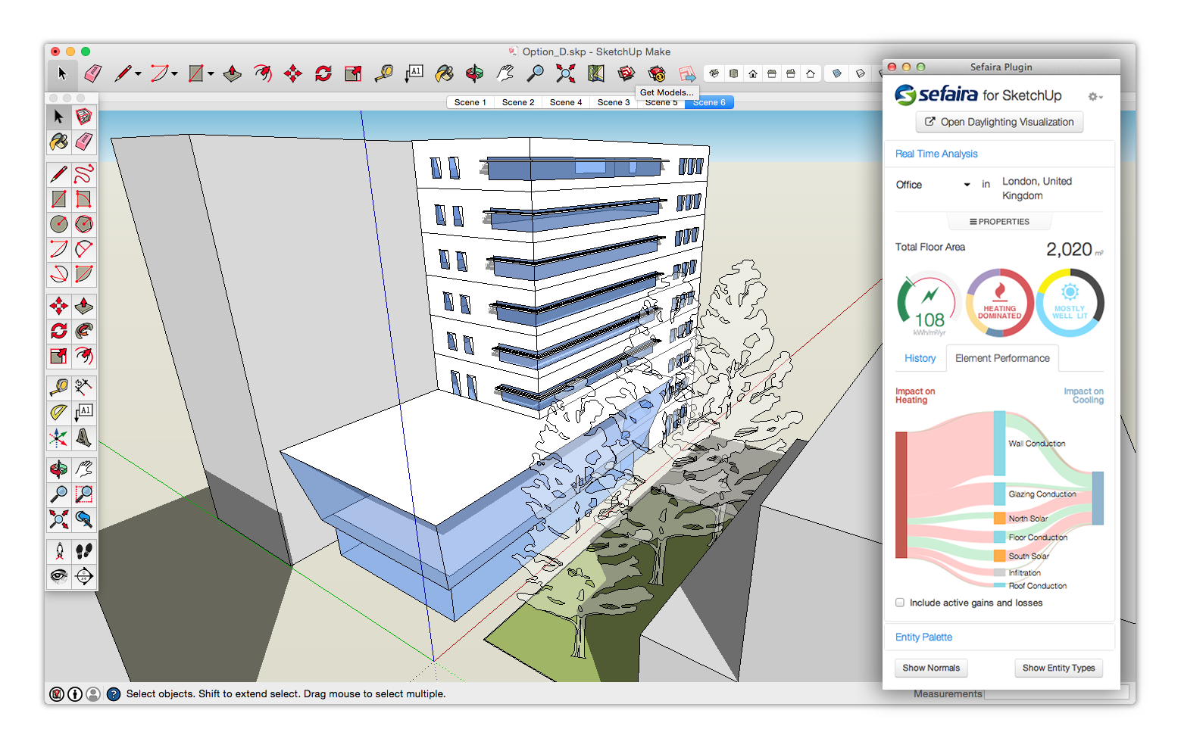Click Open Daylighting Visualization button

click(x=999, y=122)
